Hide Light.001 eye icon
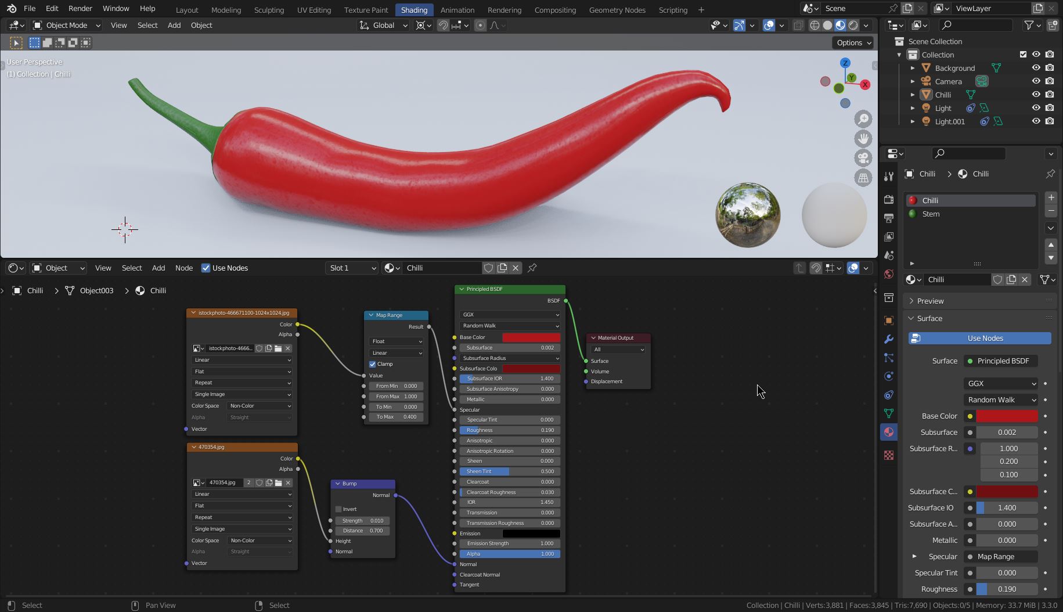The width and height of the screenshot is (1063, 612). click(x=1036, y=121)
